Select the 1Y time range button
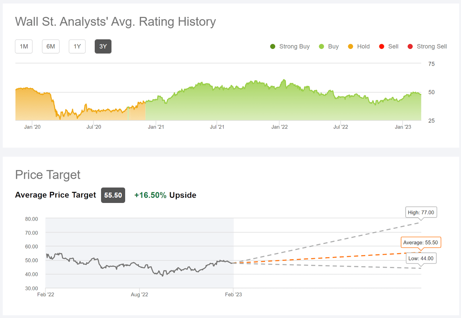The height and width of the screenshot is (318, 461). tap(77, 46)
